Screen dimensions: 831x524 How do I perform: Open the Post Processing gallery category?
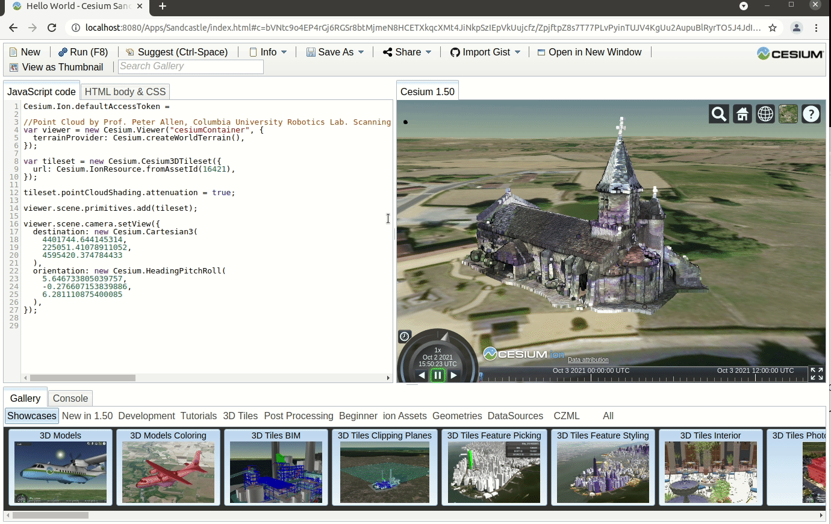click(299, 416)
